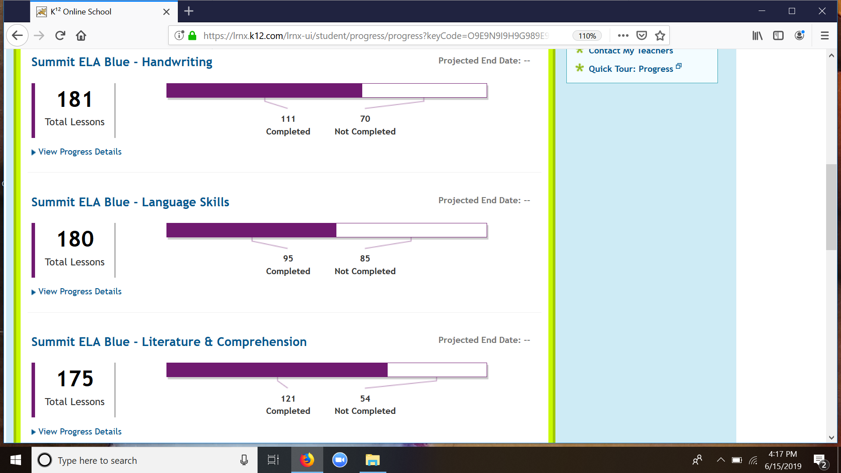Expand View Progress Details for Handwriting
This screenshot has height=473, width=841.
click(77, 152)
